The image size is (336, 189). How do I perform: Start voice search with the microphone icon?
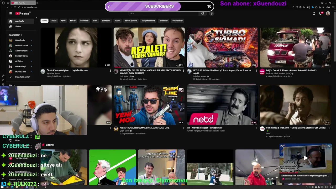[x=211, y=13]
